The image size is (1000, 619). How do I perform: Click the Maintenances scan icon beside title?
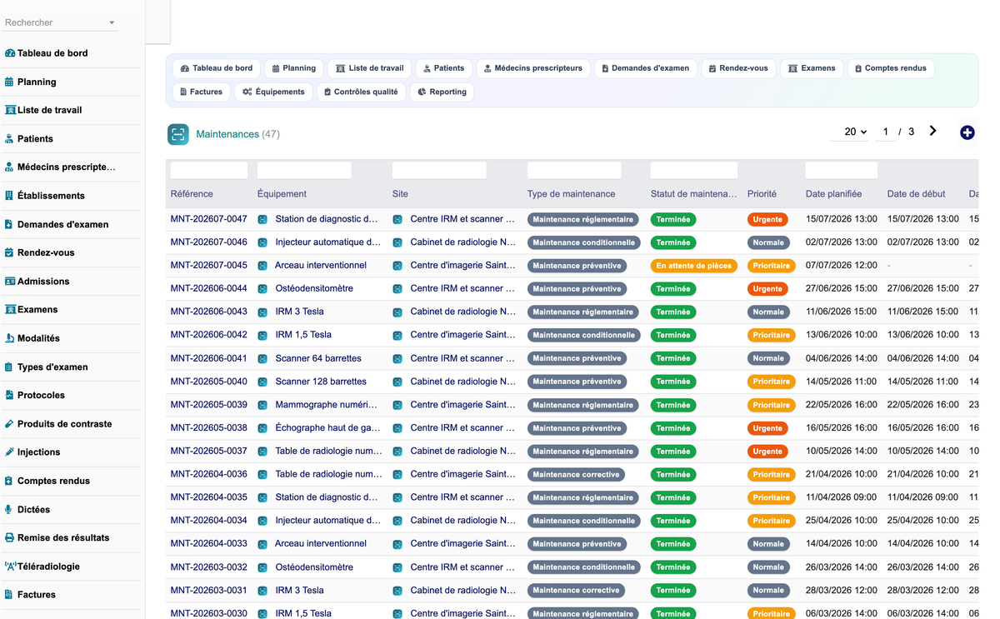178,134
